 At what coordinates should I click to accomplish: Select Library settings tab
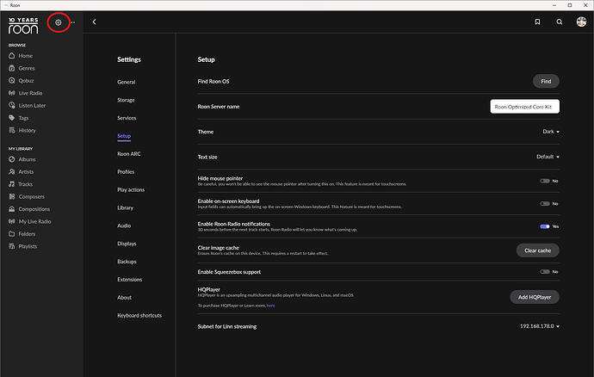[125, 207]
